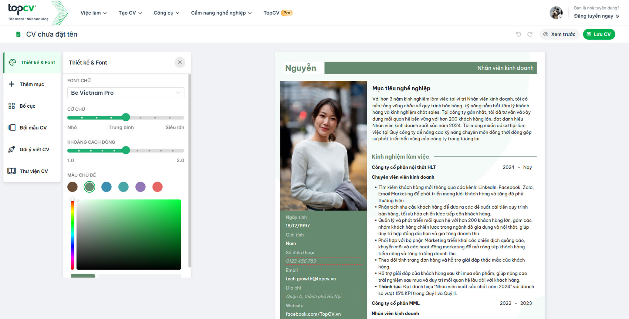
Task: Click Công ty cổ phần nội thất HLT
Action: click(x=404, y=167)
